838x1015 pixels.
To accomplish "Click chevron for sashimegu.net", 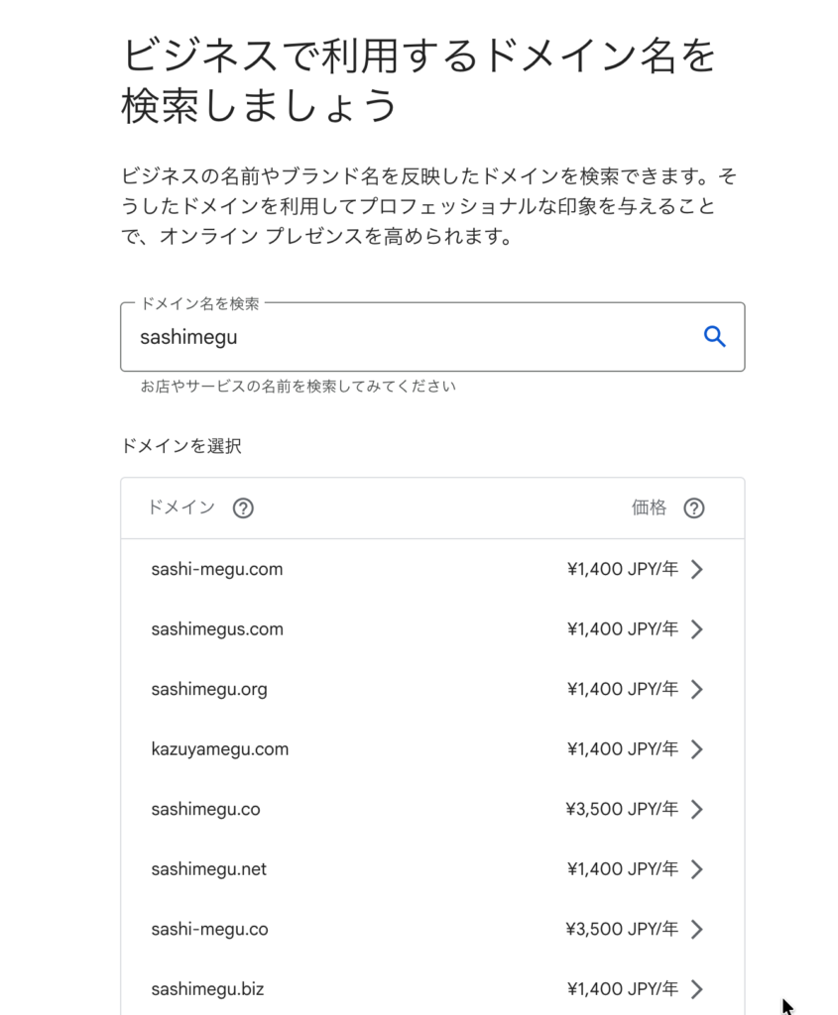I will [x=697, y=869].
